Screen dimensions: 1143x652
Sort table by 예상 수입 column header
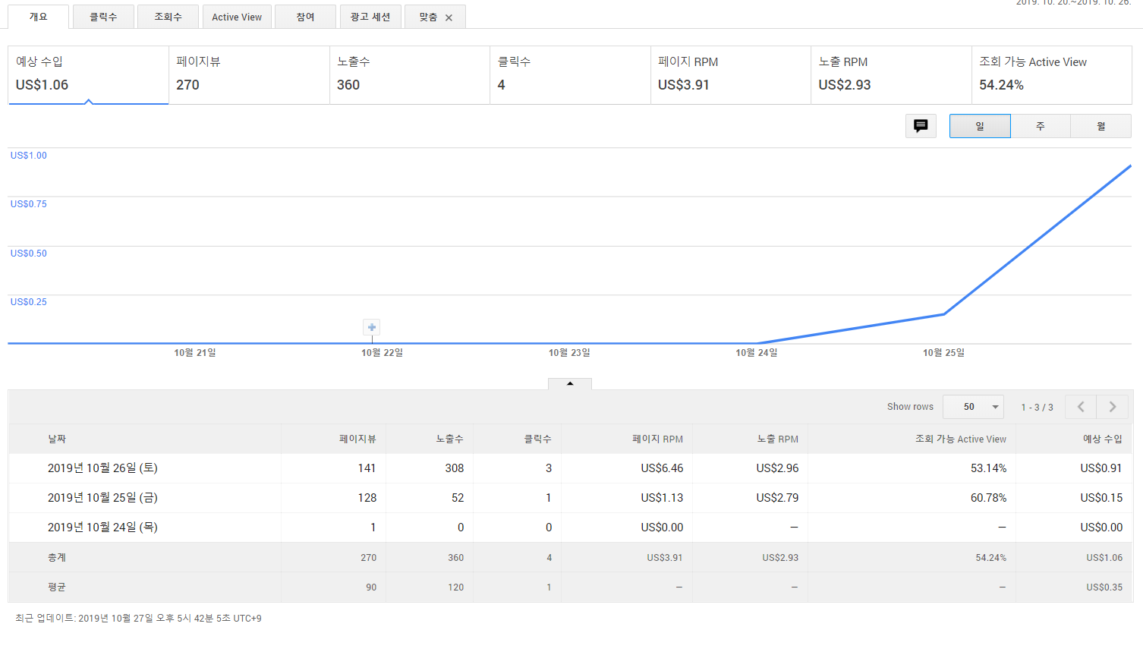1102,439
